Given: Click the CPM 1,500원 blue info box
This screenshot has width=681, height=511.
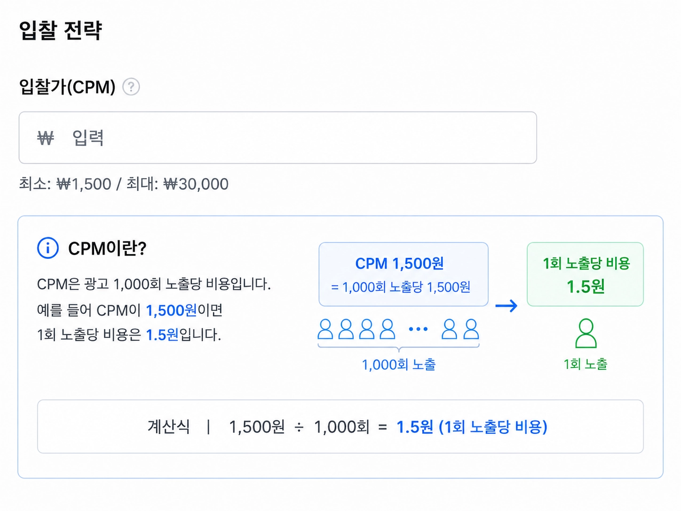Looking at the screenshot, I should tap(404, 274).
